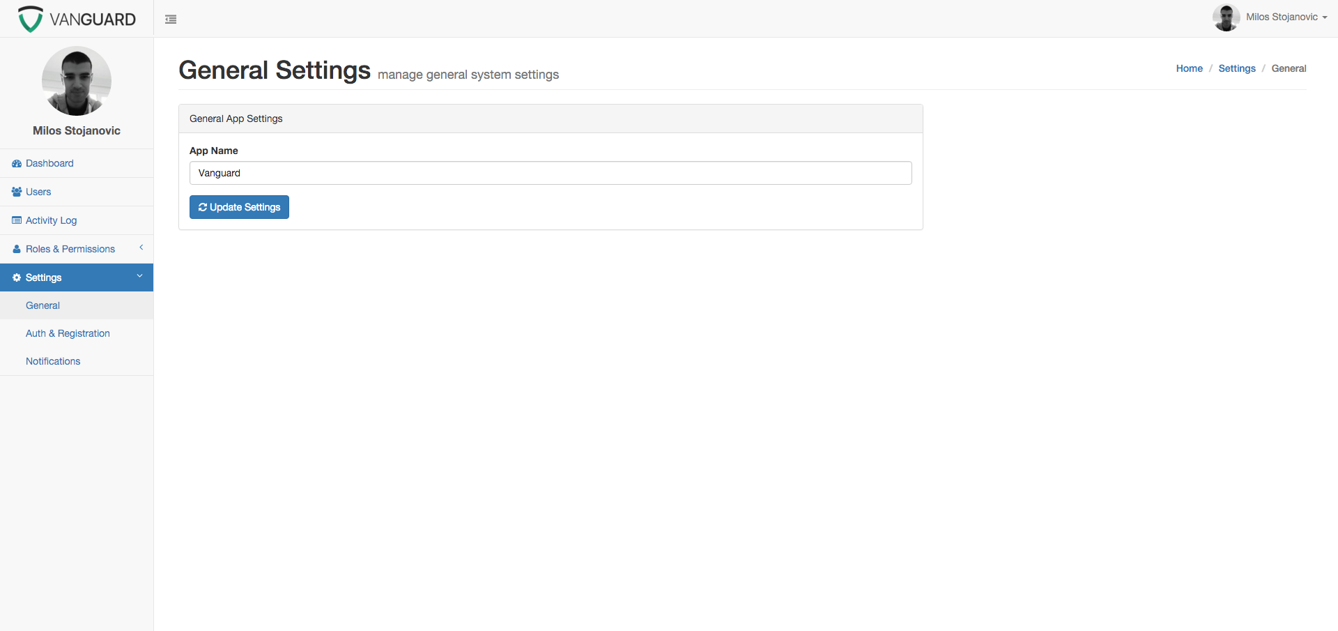1338x631 pixels.
Task: Open Notifications settings submenu item
Action: (77, 361)
